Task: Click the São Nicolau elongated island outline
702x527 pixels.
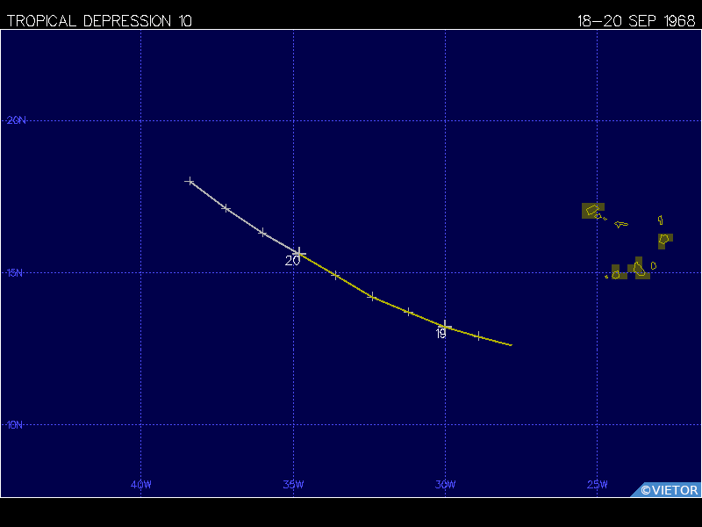Action: coord(621,224)
